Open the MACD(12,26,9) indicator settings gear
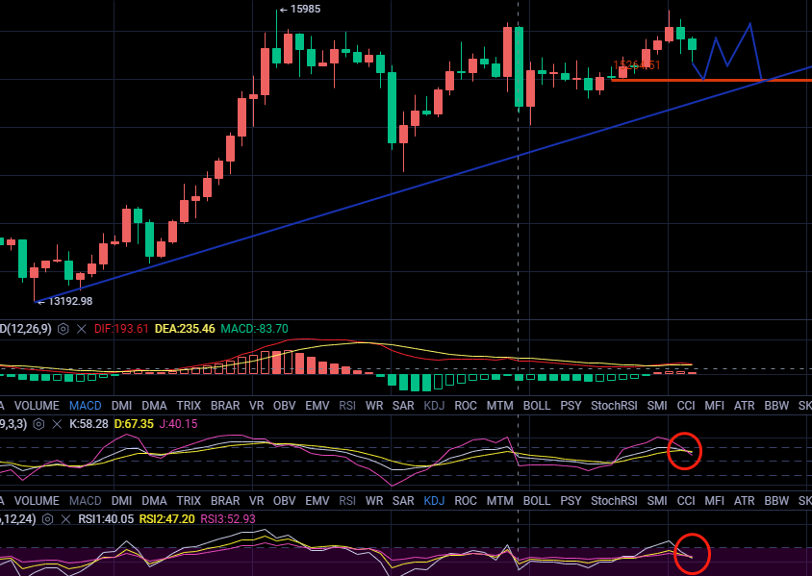The image size is (812, 576). click(x=63, y=329)
